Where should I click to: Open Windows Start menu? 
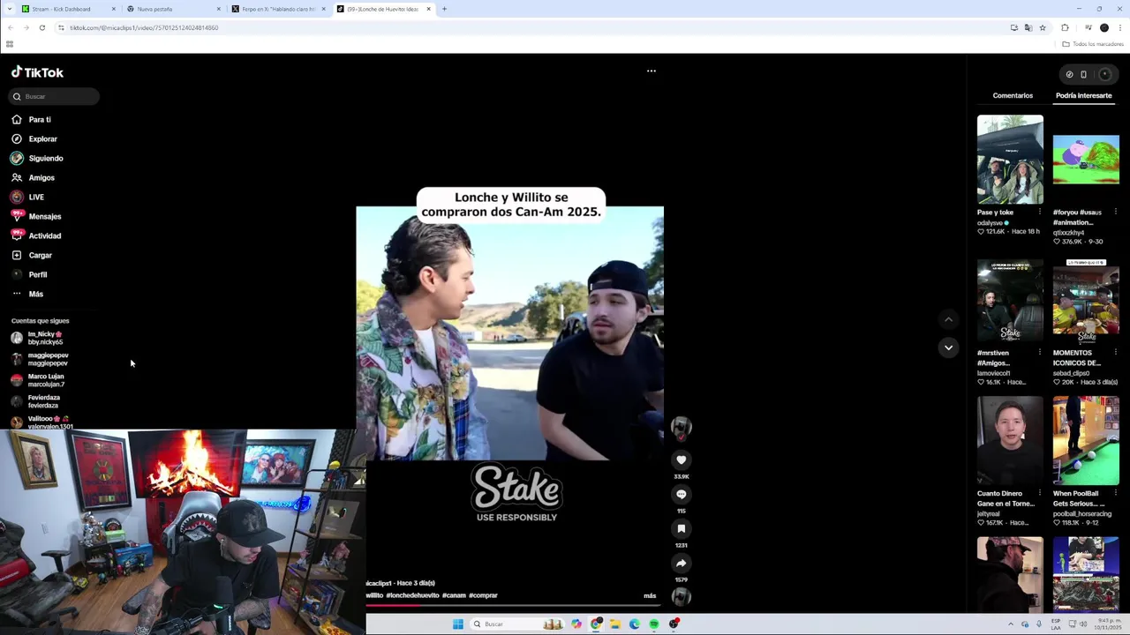click(x=457, y=624)
